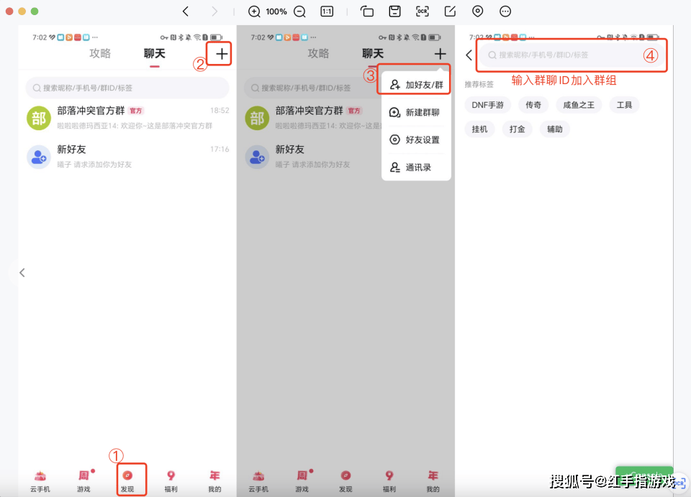Click the 新好友 avatar icon in the first phone screen

[39, 157]
